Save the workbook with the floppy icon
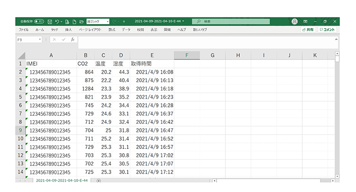The height and width of the screenshot is (192, 356). tap(50, 22)
